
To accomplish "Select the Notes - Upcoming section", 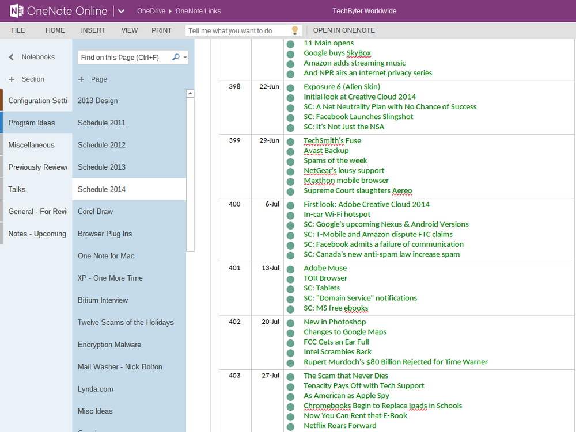I will click(36, 234).
